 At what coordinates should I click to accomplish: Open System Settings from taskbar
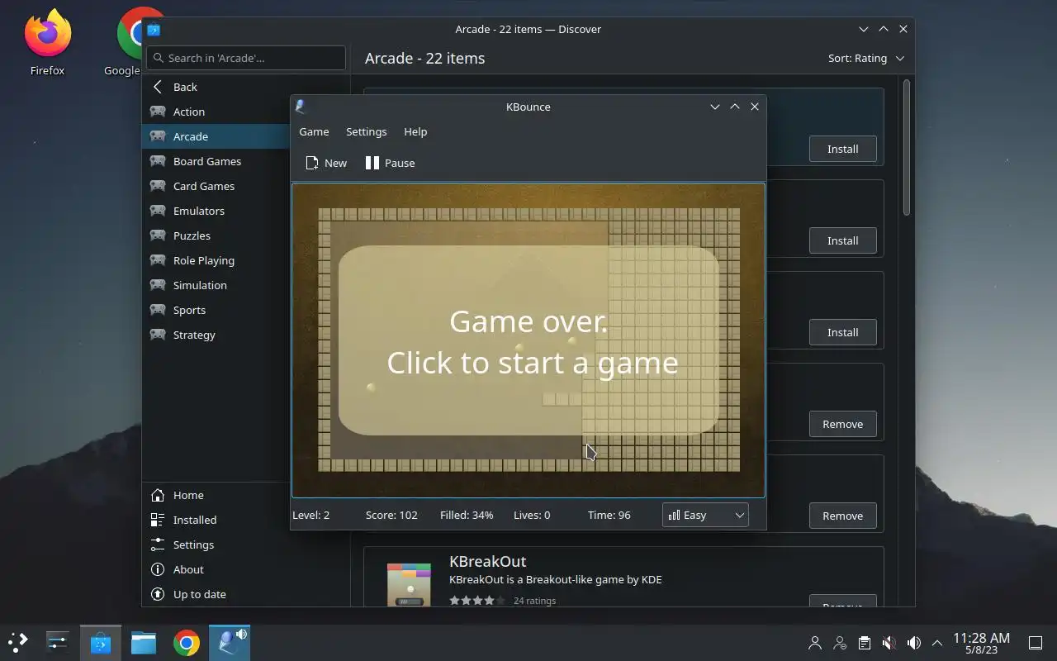[57, 642]
